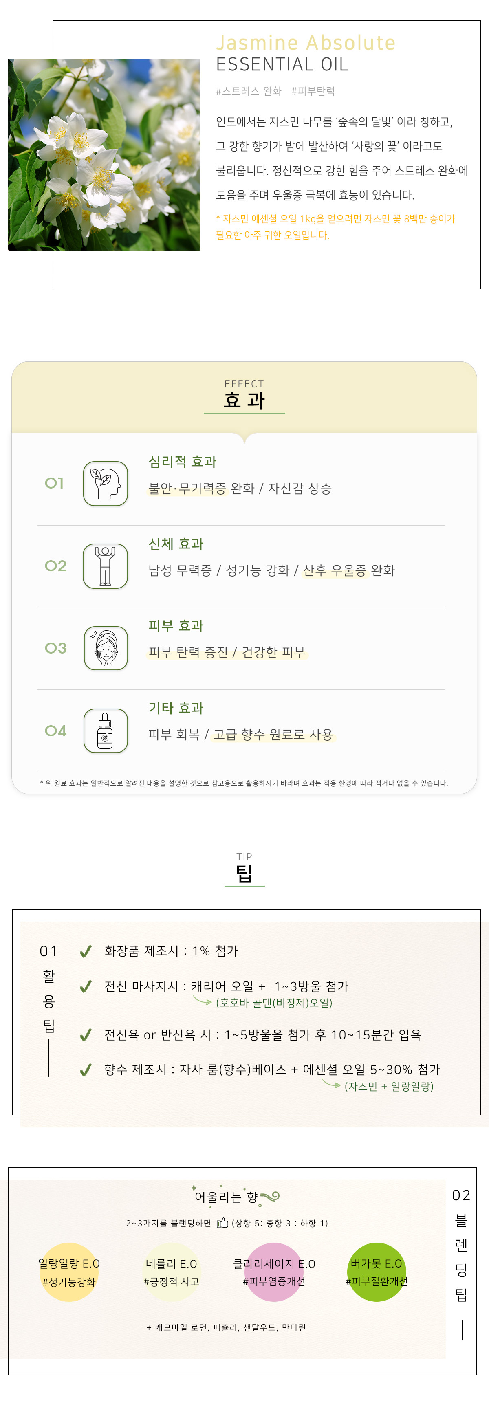Click the thumbs-up icon near blending ratio
The width and height of the screenshot is (489, 1426).
point(222,1222)
